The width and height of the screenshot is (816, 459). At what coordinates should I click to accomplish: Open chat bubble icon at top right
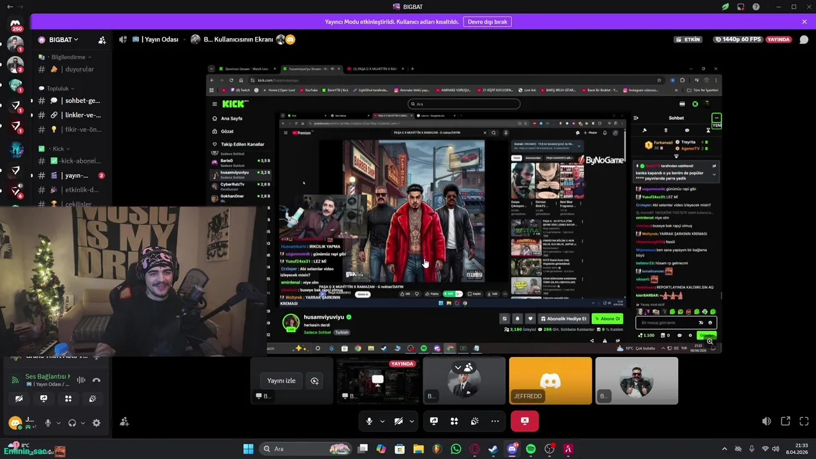803,40
